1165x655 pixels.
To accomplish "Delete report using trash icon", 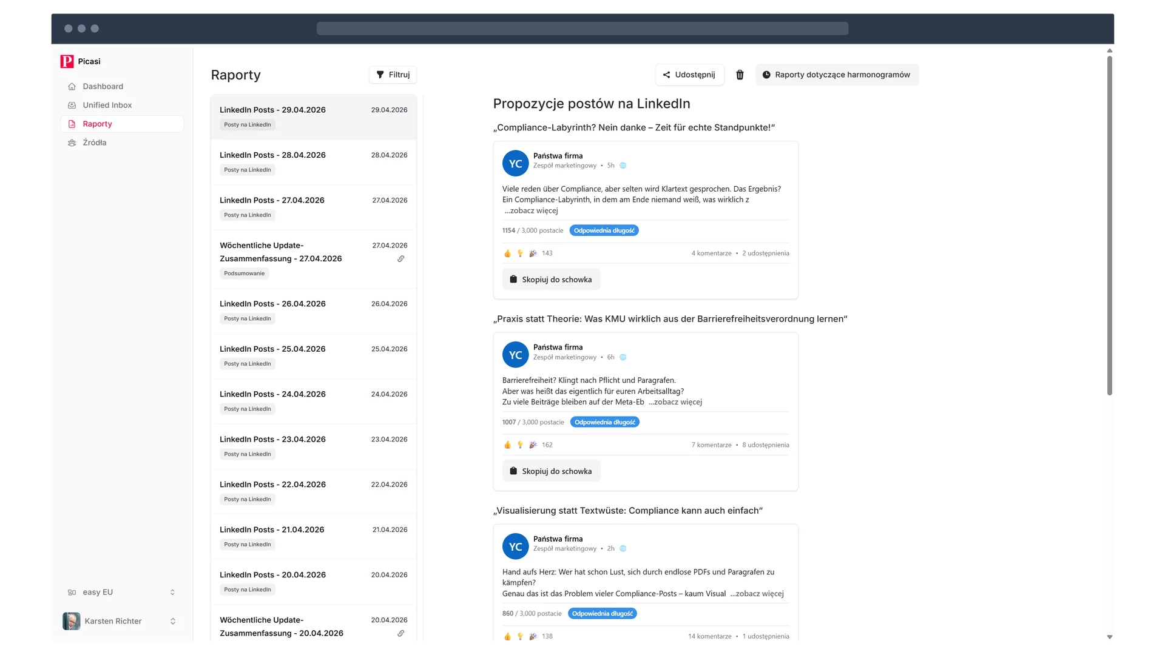I will [x=740, y=75].
